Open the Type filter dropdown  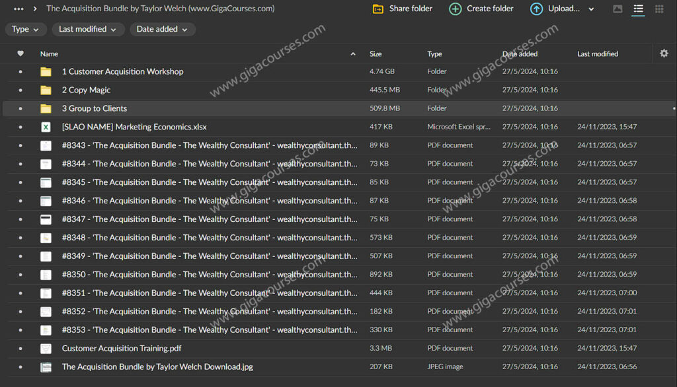(x=26, y=29)
